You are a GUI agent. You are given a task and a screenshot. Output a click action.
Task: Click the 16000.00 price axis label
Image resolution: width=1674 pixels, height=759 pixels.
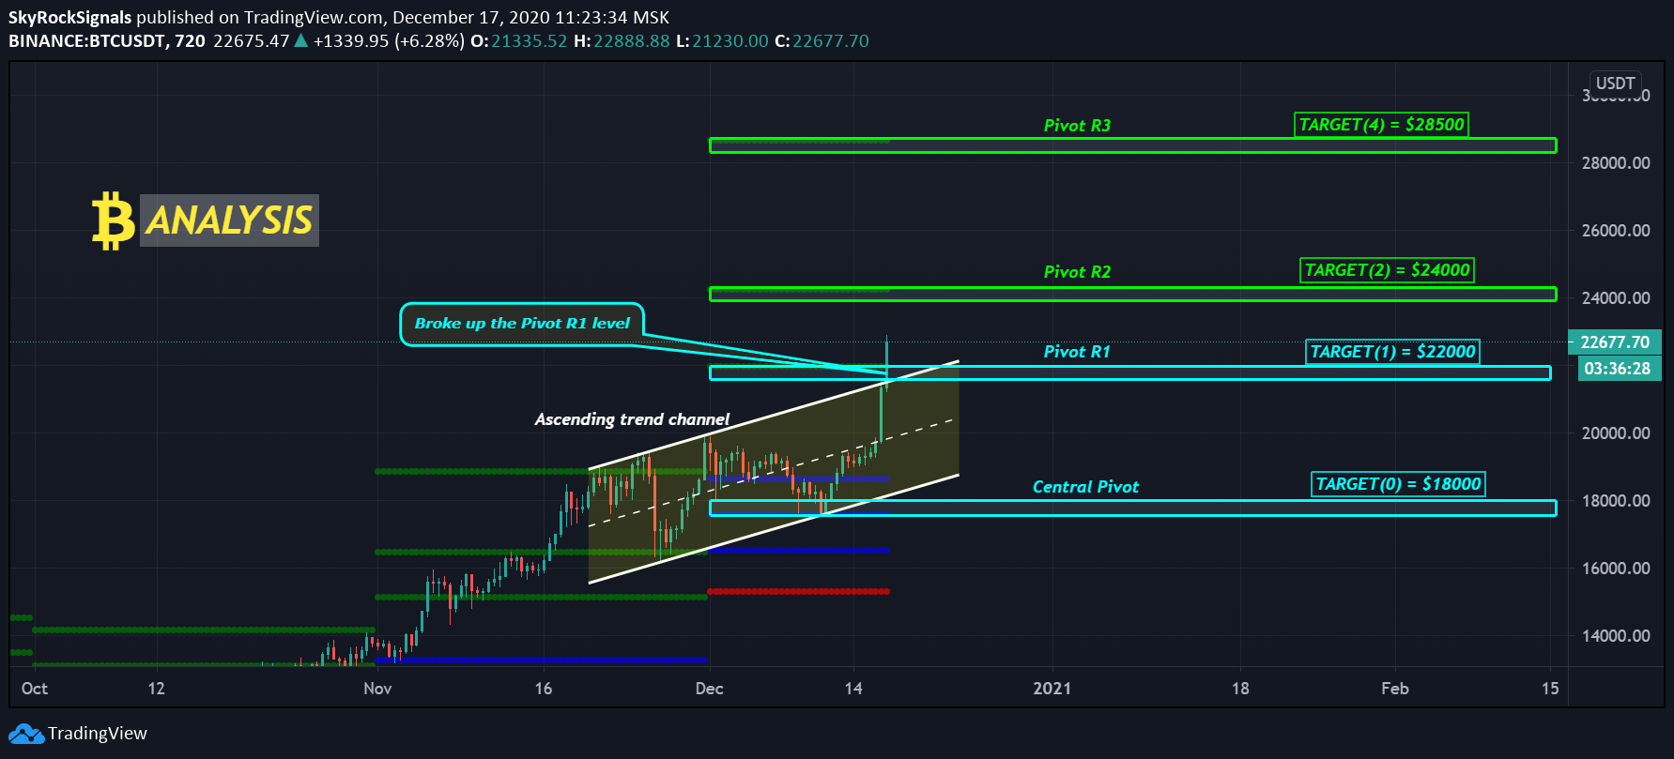1616,569
